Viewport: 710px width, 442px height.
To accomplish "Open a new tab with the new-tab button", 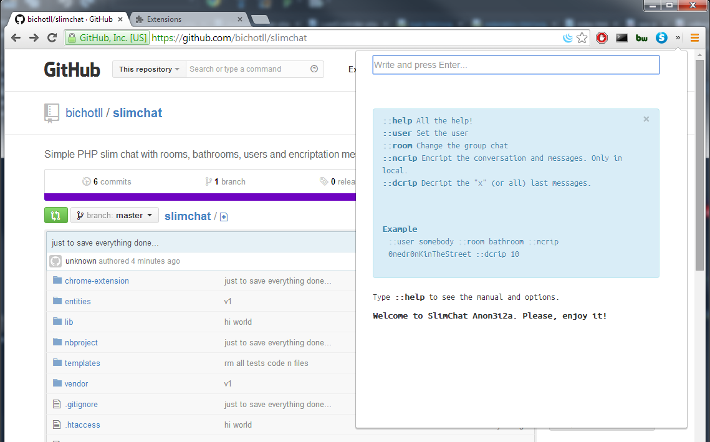I will [261, 19].
